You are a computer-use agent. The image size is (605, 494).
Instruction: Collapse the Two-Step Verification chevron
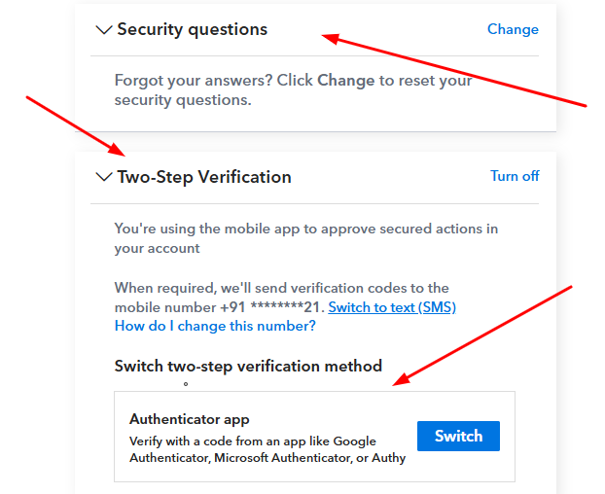tap(104, 177)
